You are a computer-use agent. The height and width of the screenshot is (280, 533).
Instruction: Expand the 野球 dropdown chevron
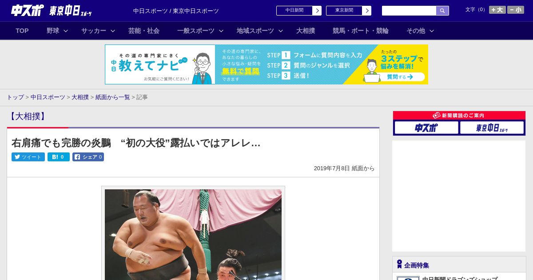(66, 31)
